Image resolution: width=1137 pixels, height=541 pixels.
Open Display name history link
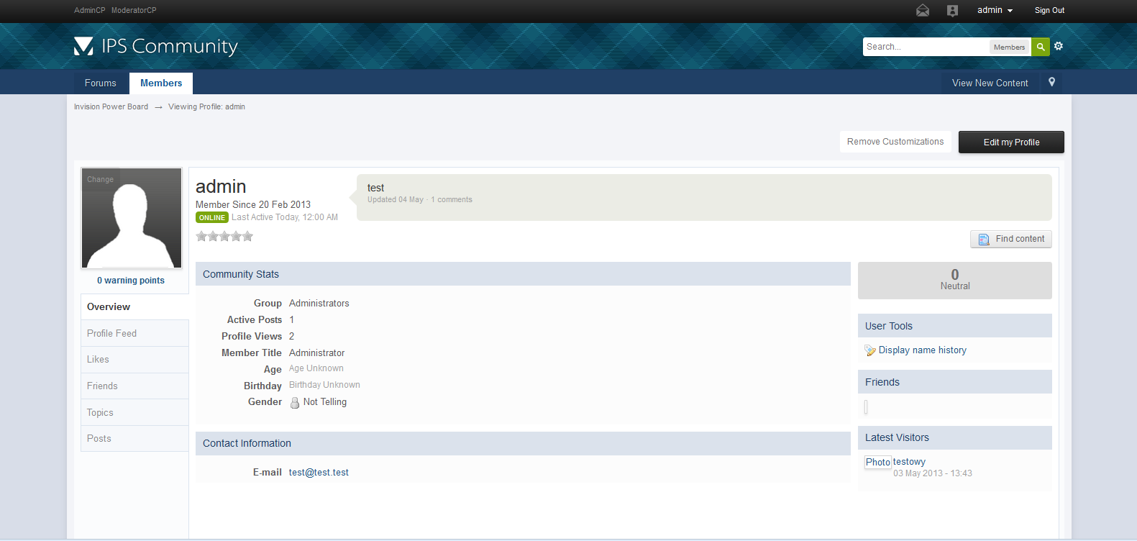tap(922, 350)
